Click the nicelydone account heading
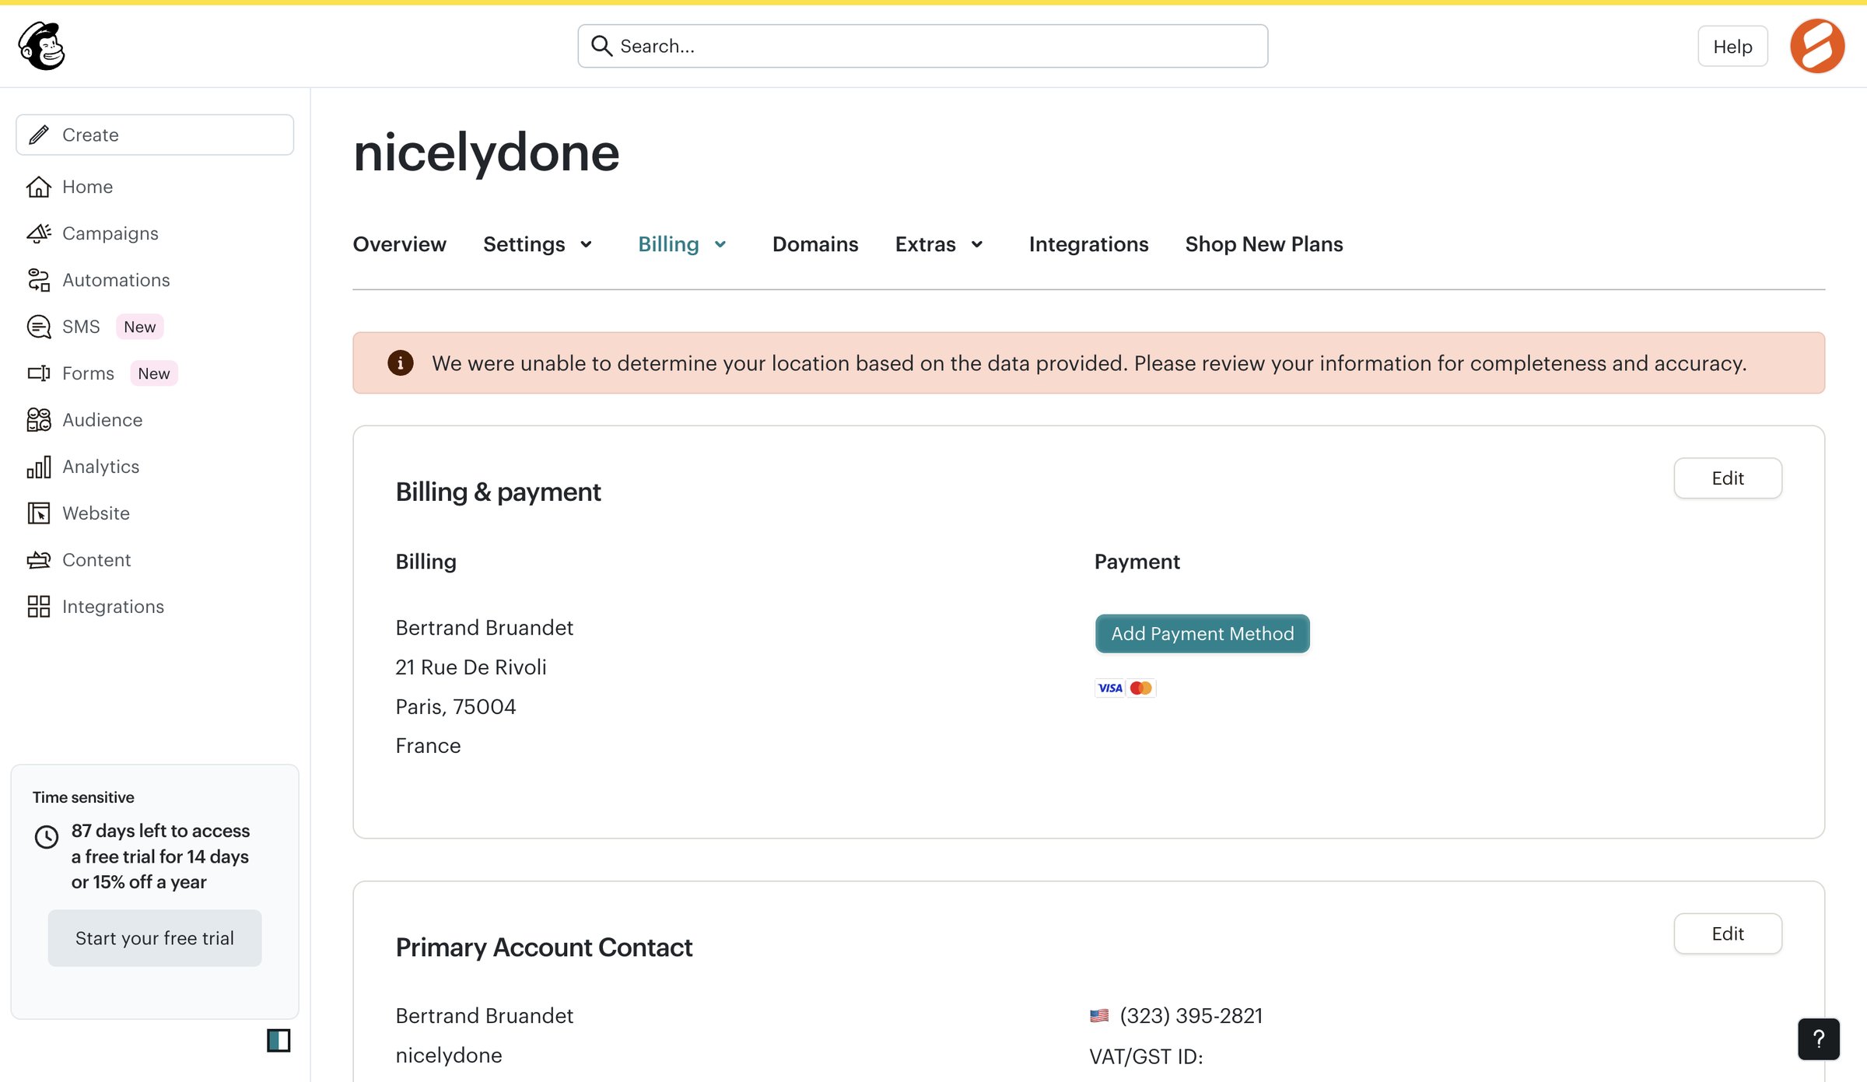This screenshot has width=1867, height=1082. (486, 152)
